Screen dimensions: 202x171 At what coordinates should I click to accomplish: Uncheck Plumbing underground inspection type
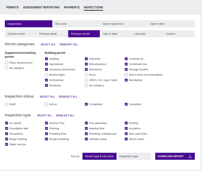tap(86, 134)
